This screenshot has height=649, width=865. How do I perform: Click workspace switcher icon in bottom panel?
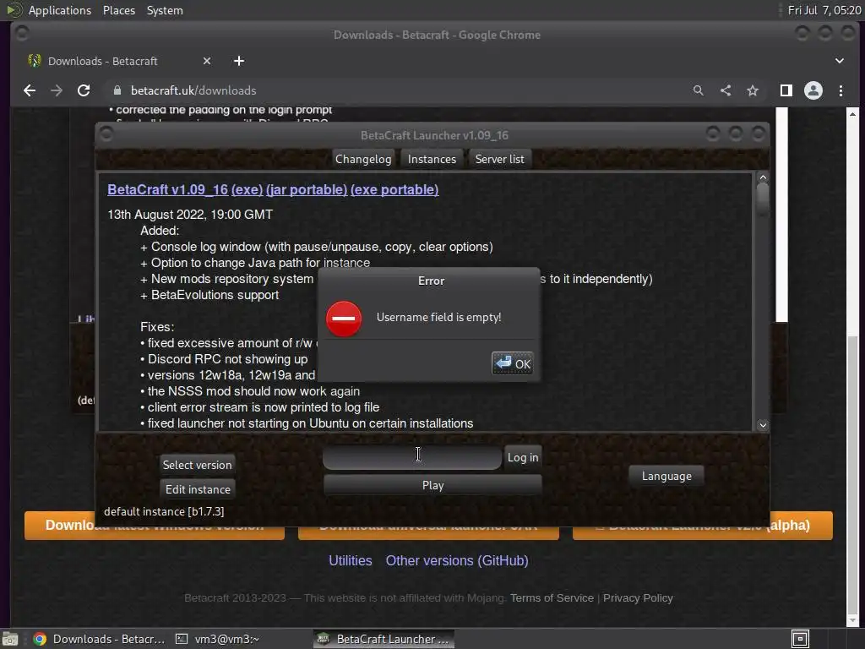[x=800, y=639]
